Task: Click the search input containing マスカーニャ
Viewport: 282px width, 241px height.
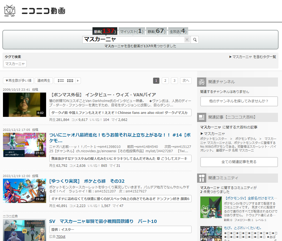Action: click(x=133, y=40)
